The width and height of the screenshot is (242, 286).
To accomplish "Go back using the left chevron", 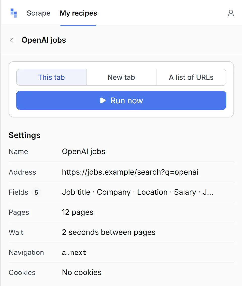I will coord(12,40).
